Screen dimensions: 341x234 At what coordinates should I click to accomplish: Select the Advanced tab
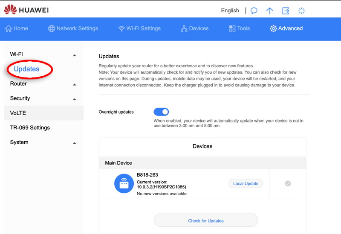[x=286, y=29]
